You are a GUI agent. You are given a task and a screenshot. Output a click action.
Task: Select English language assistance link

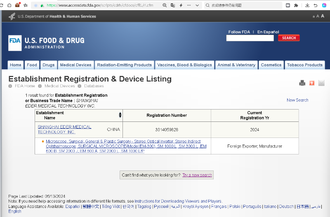pyautogui.click(x=15, y=211)
